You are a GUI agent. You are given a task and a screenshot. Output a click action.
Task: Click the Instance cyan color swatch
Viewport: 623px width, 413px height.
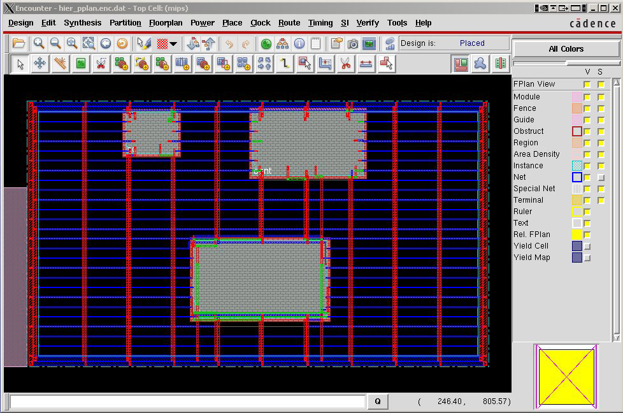pyautogui.click(x=577, y=166)
